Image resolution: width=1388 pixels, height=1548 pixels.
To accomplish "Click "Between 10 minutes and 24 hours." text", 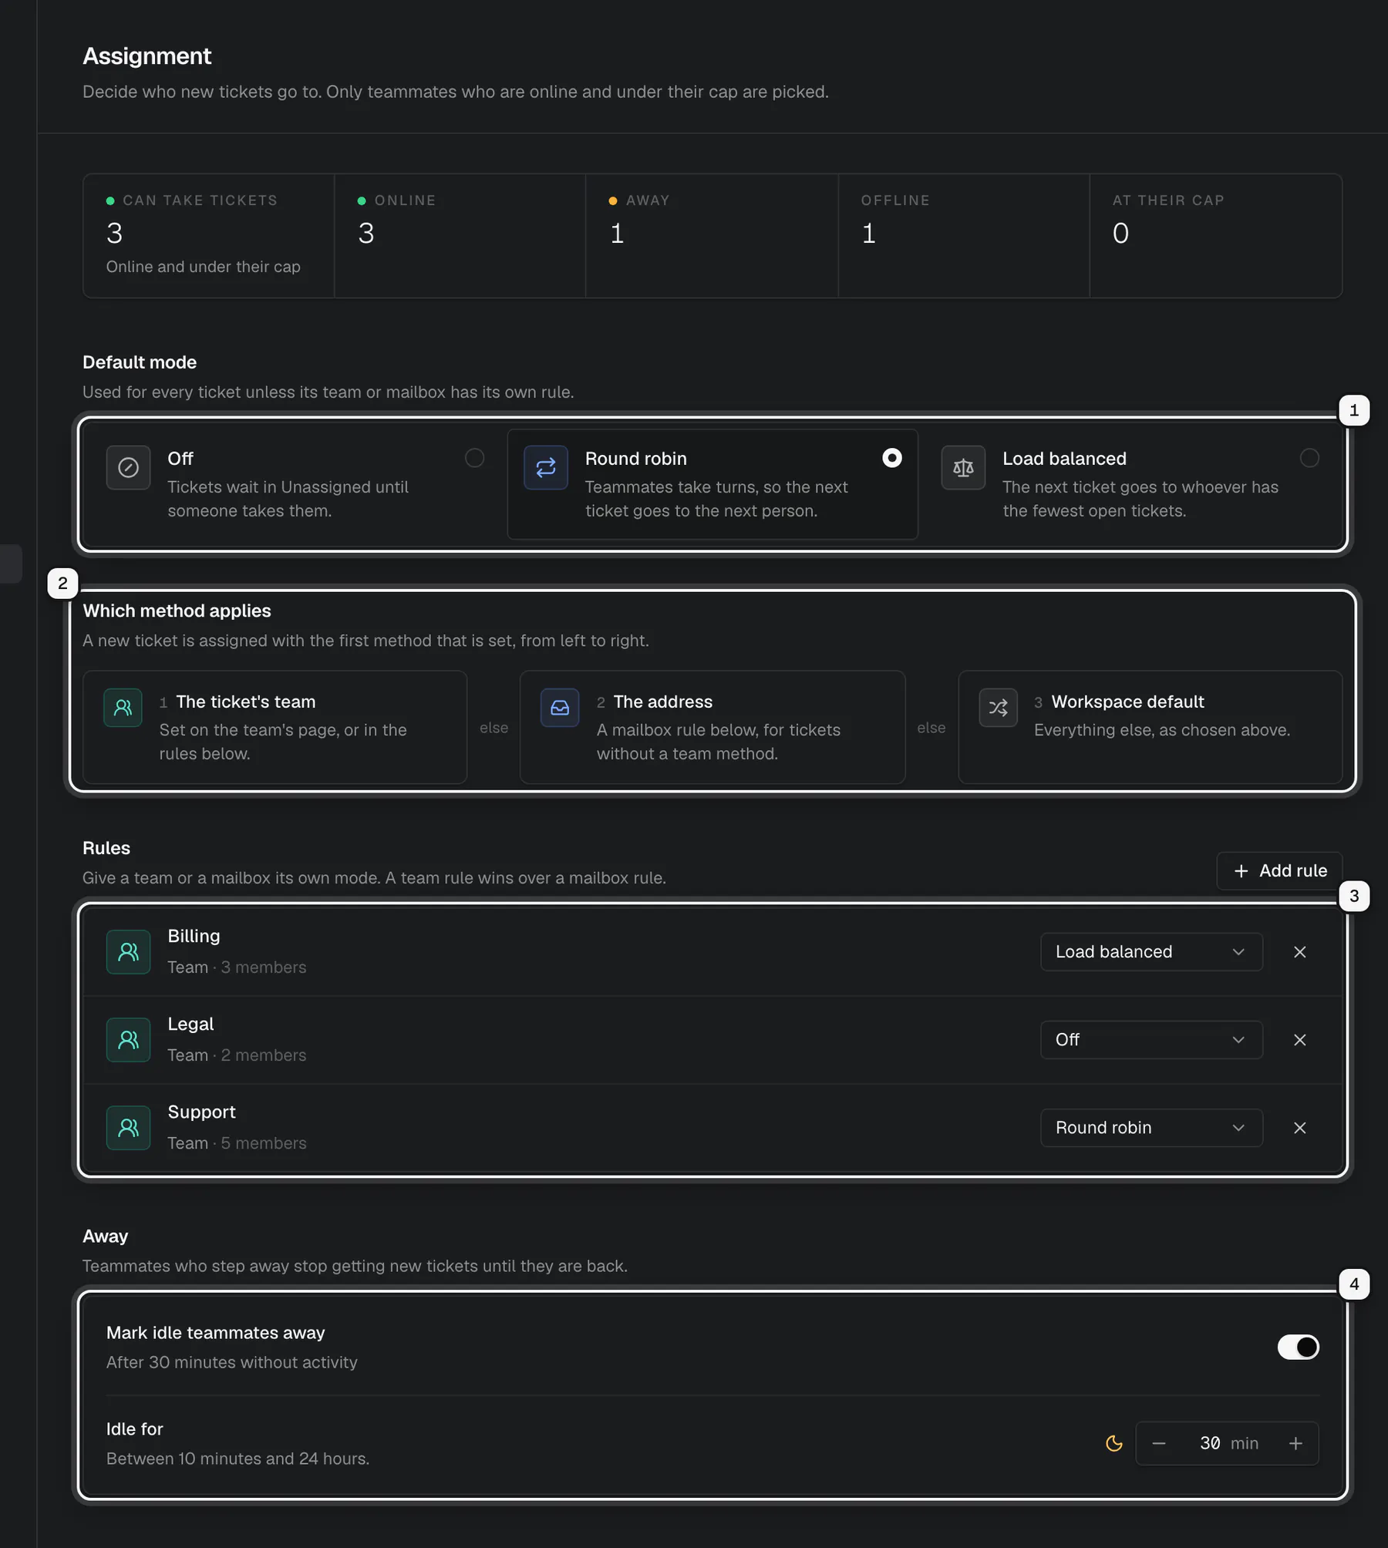I will [238, 1459].
